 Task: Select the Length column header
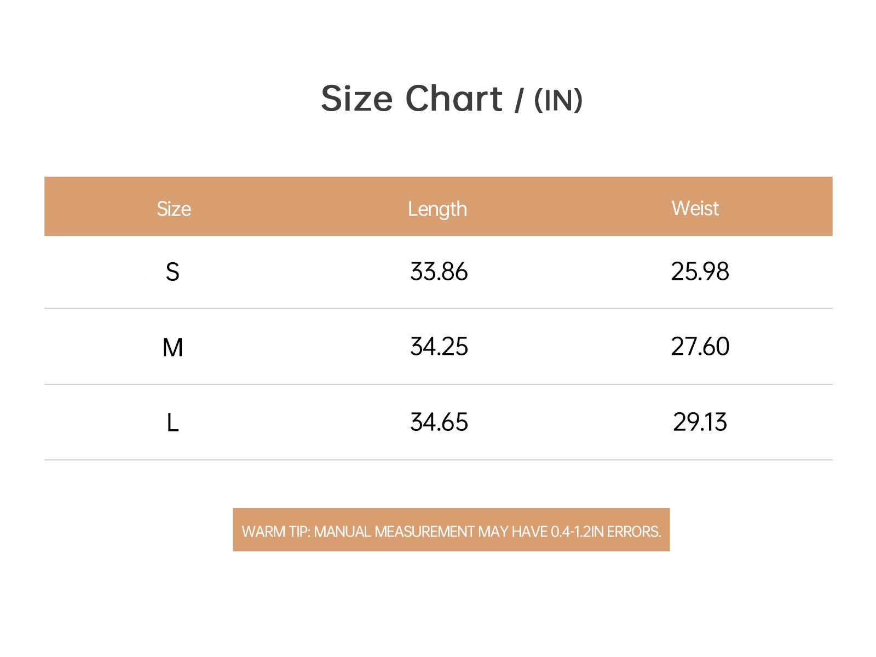tap(437, 209)
